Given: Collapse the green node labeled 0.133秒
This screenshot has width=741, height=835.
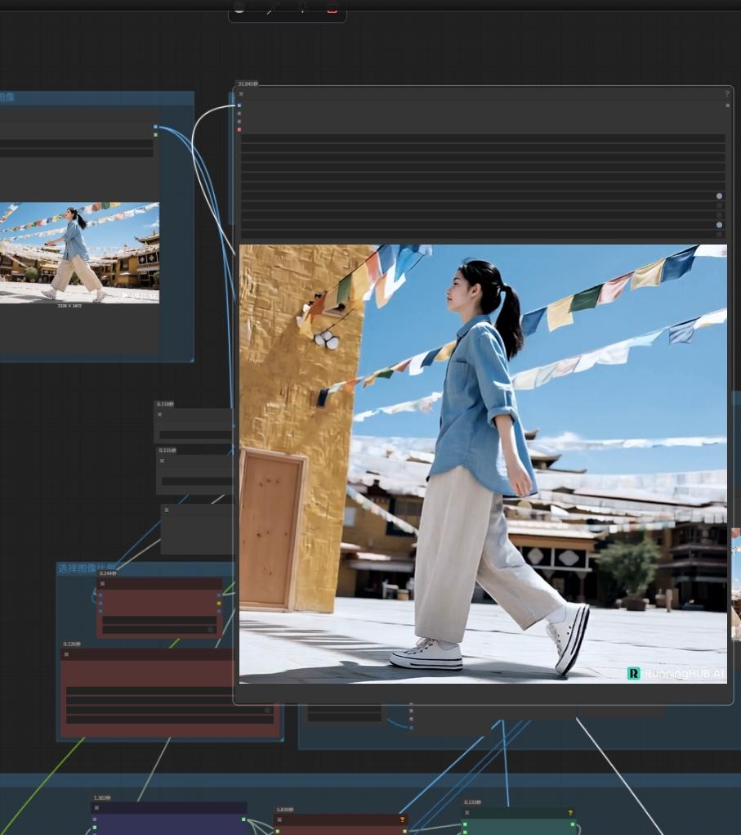Looking at the screenshot, I should 466,813.
